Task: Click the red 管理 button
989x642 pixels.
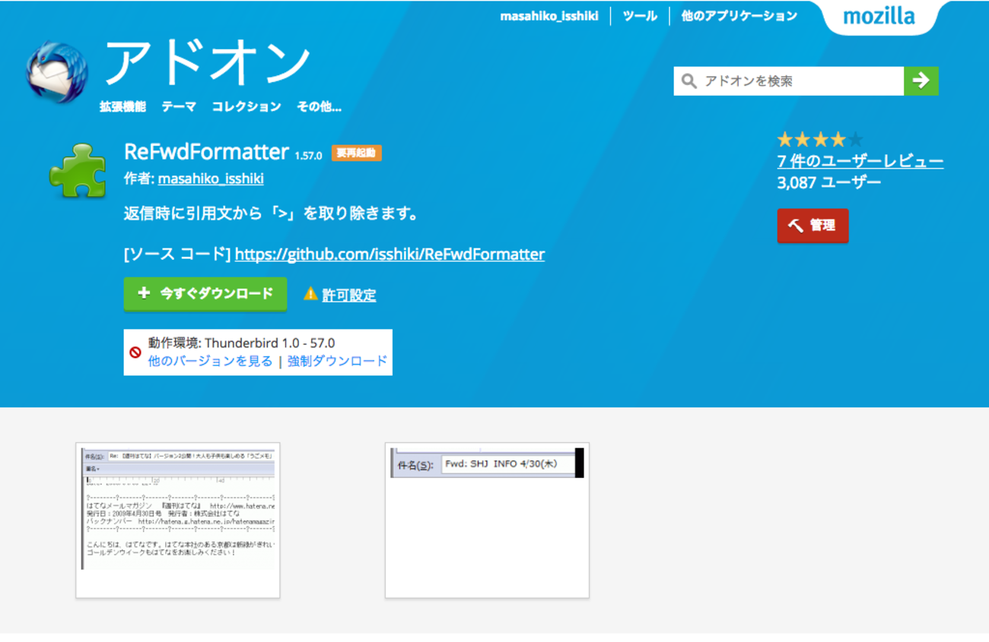Action: (813, 226)
